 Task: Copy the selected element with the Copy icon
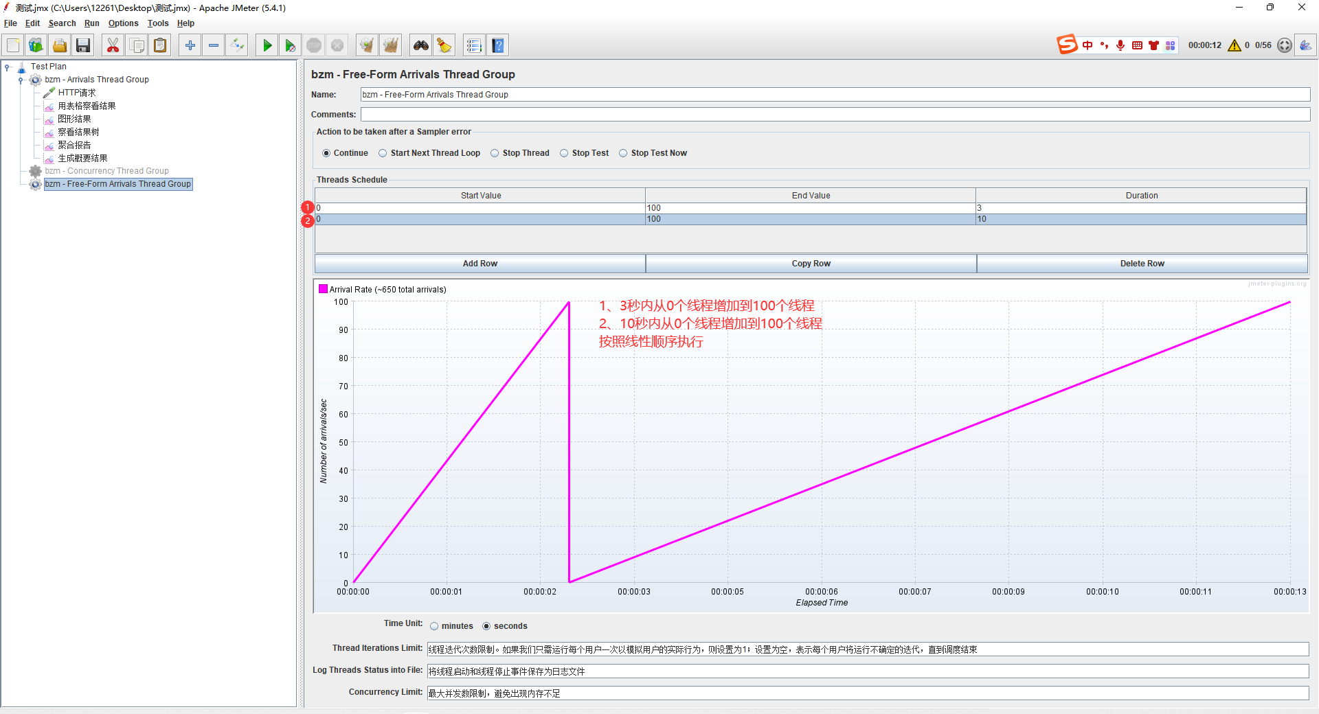(137, 45)
